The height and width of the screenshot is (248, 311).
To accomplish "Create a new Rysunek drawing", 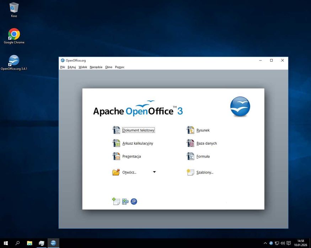I will [x=203, y=130].
